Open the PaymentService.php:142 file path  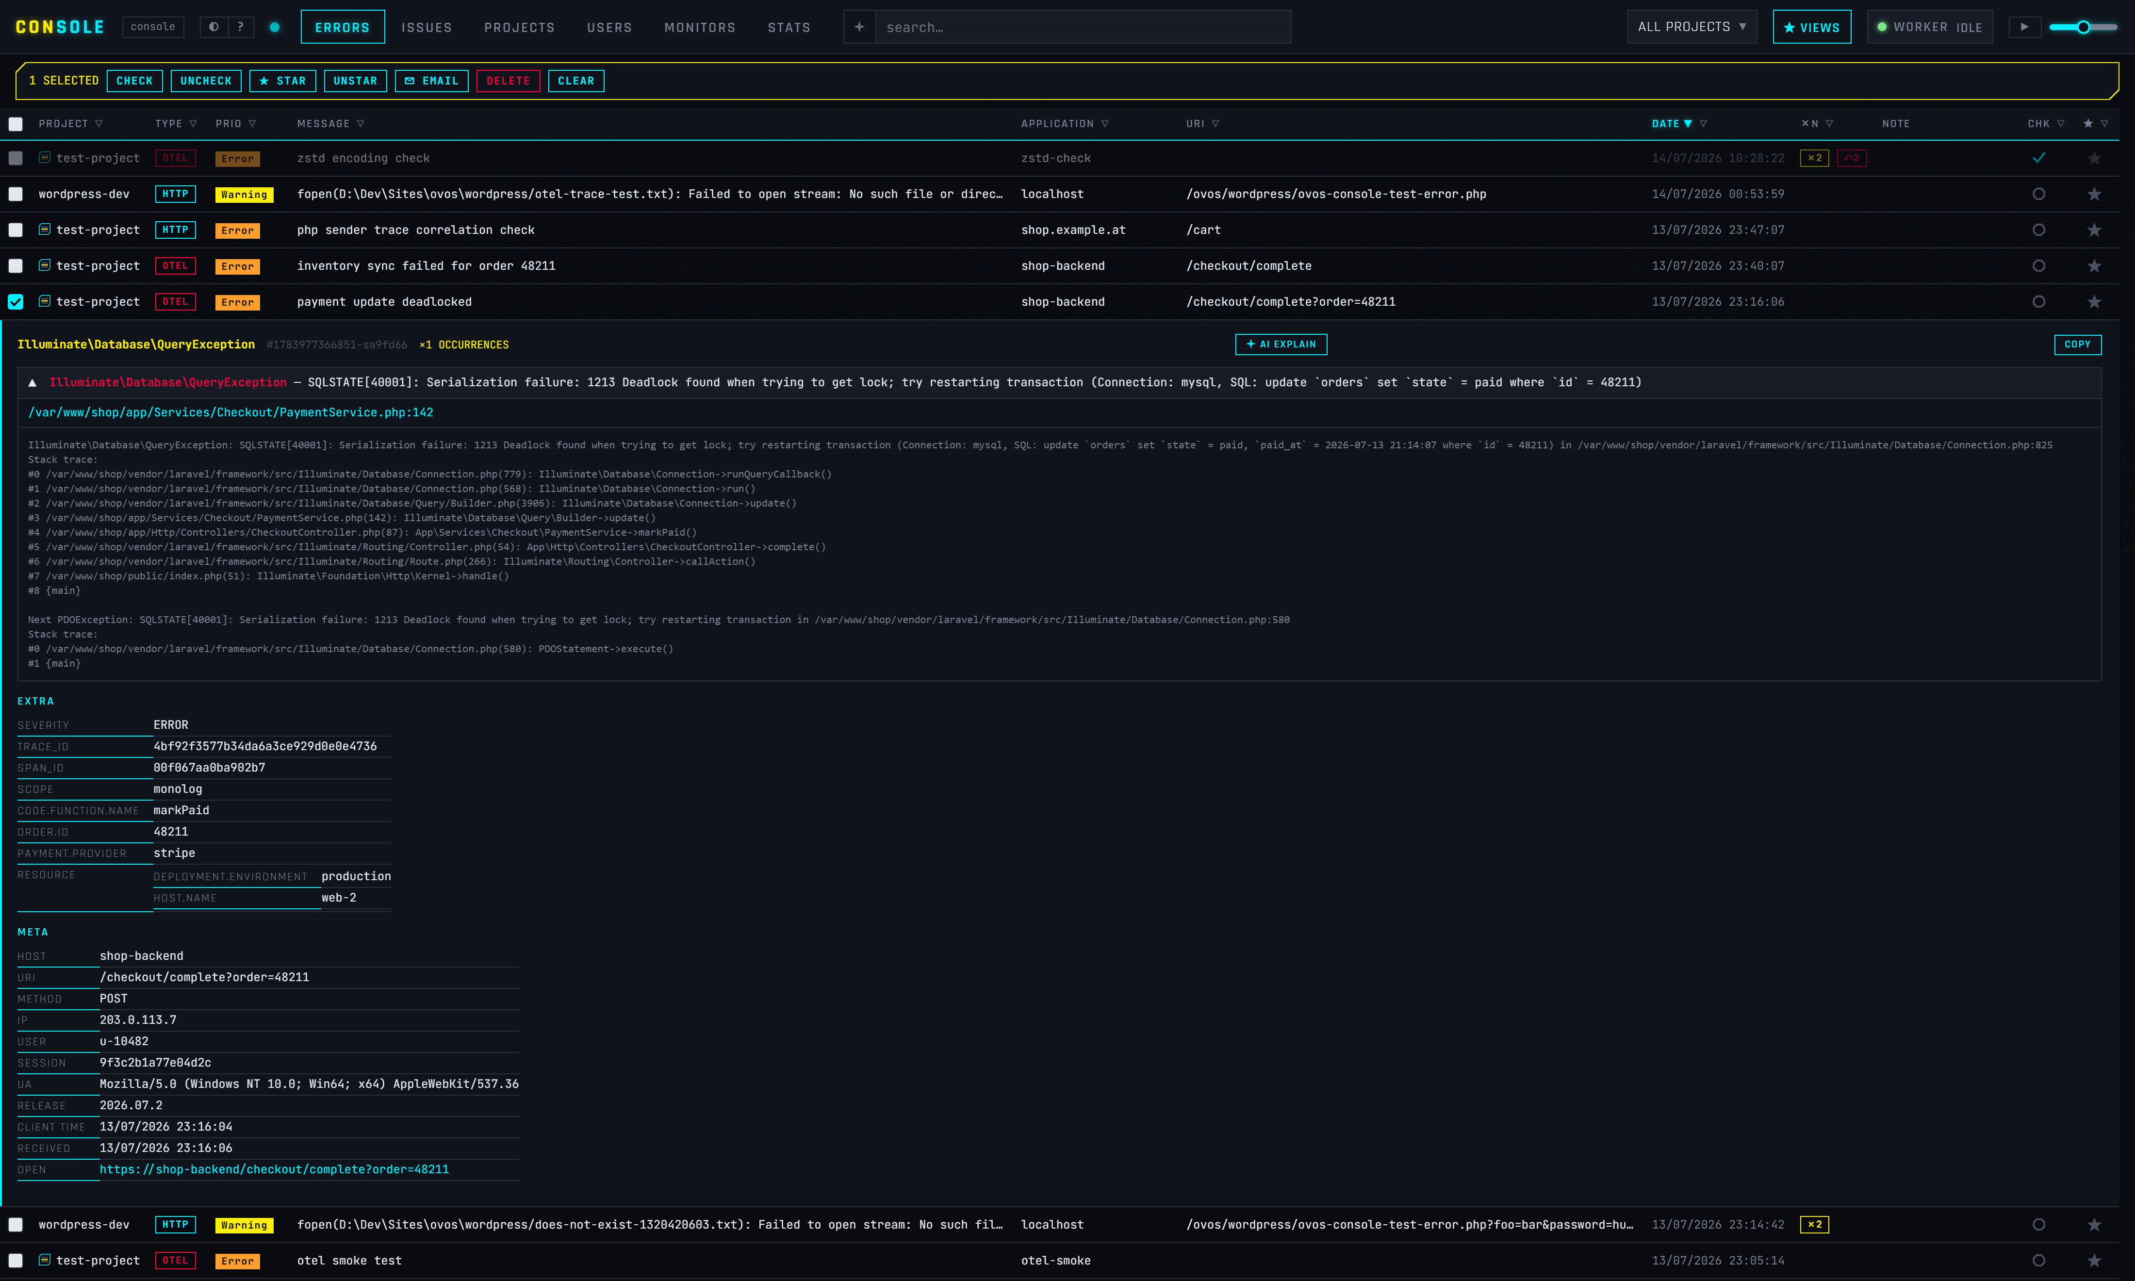[230, 412]
